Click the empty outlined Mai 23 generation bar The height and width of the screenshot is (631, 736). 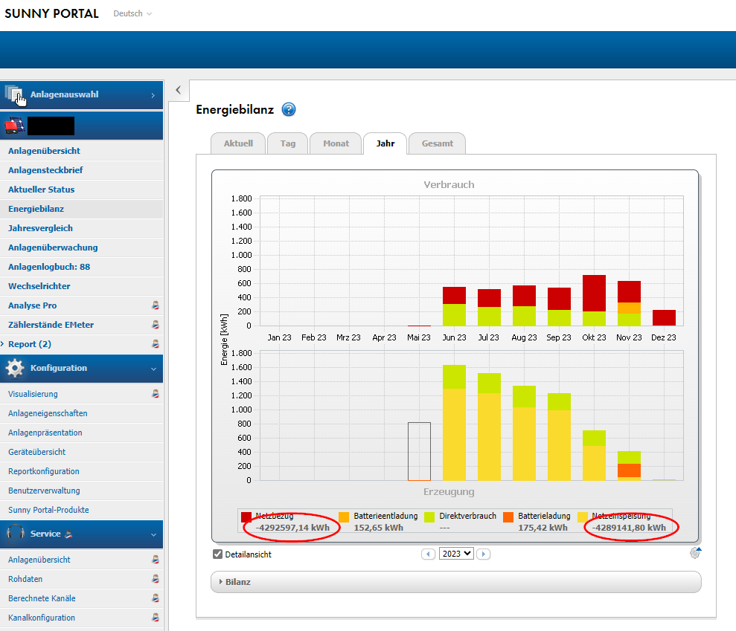(419, 451)
